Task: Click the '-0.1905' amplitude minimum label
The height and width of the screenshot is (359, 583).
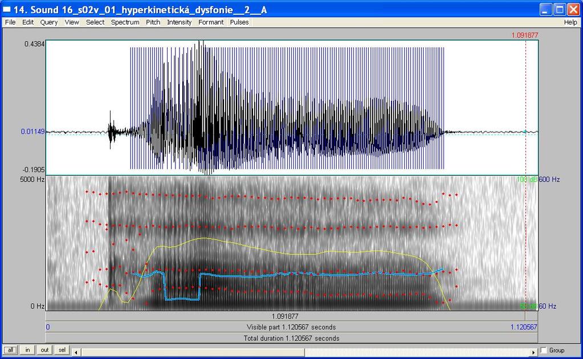Action: coord(34,170)
